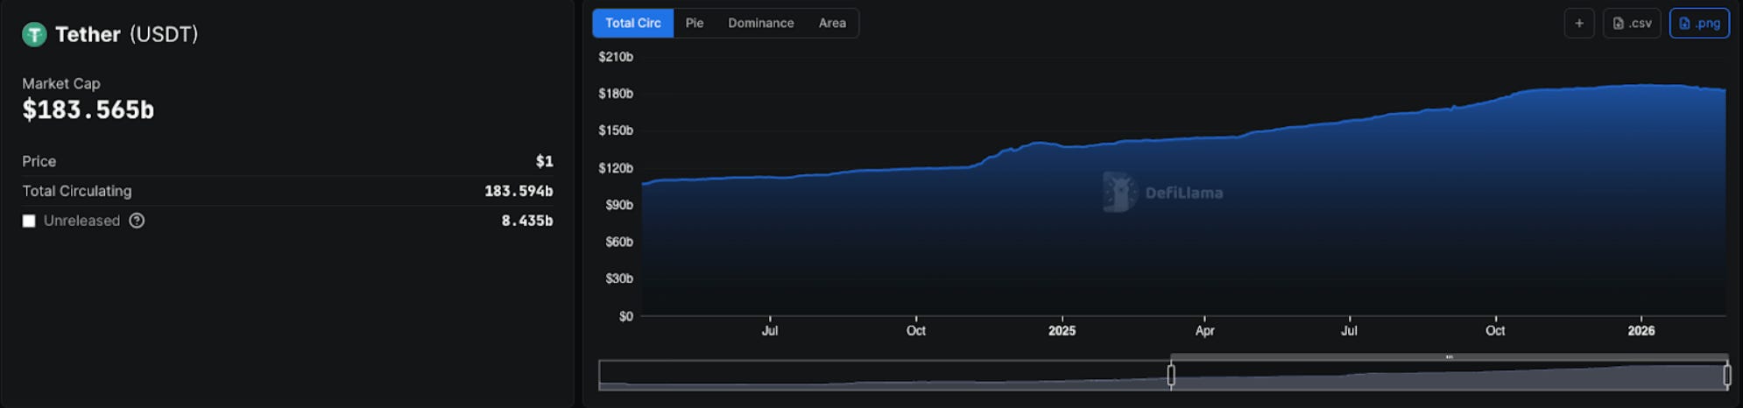
Task: Click the 2025 label on x-axis
Action: (x=1062, y=331)
